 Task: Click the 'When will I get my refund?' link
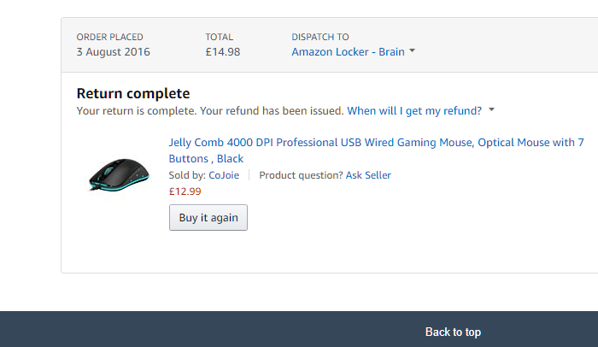(414, 111)
